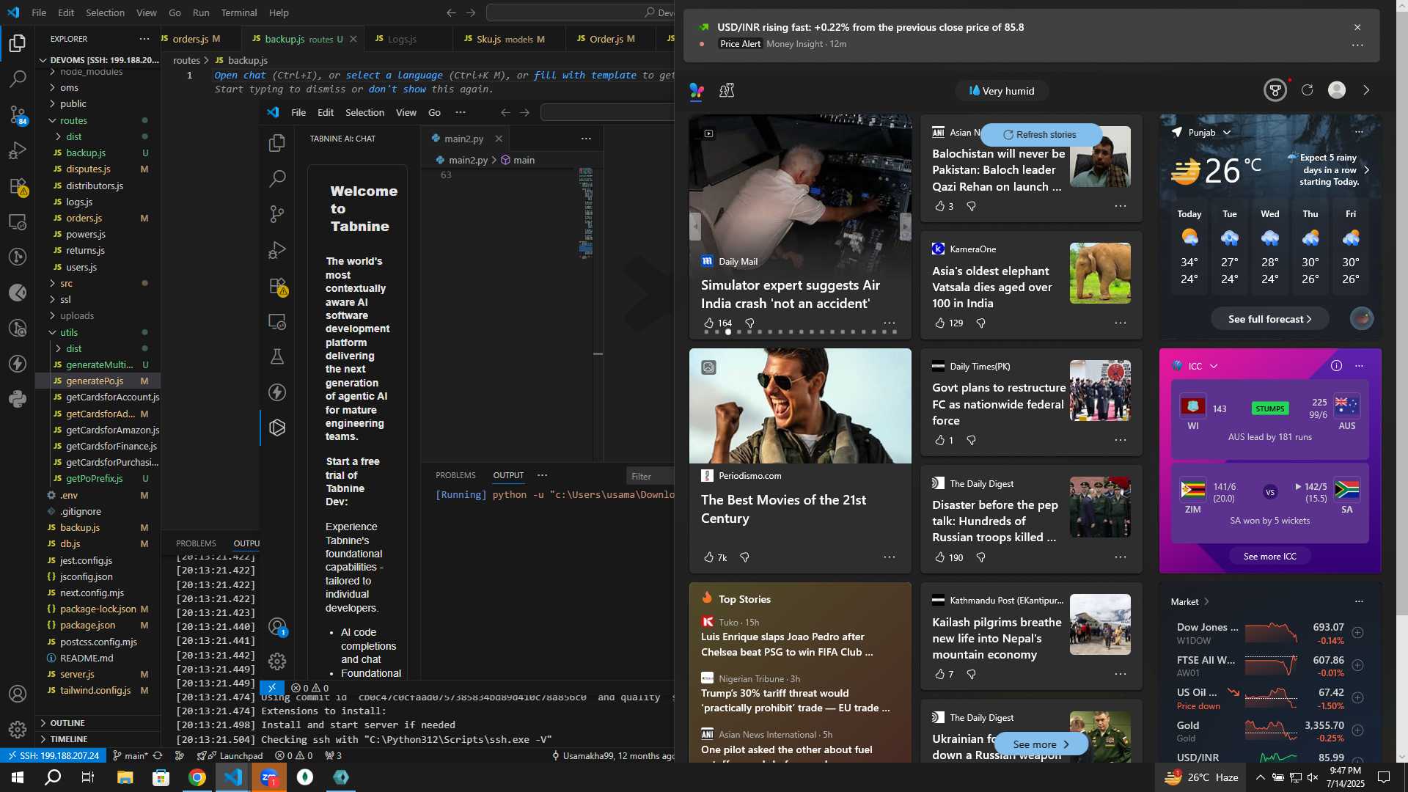1408x792 pixels.
Task: Open Run and Debug in outer activity bar
Action: tap(18, 150)
